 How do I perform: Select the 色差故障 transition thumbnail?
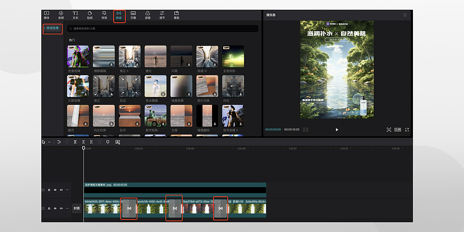[78, 56]
